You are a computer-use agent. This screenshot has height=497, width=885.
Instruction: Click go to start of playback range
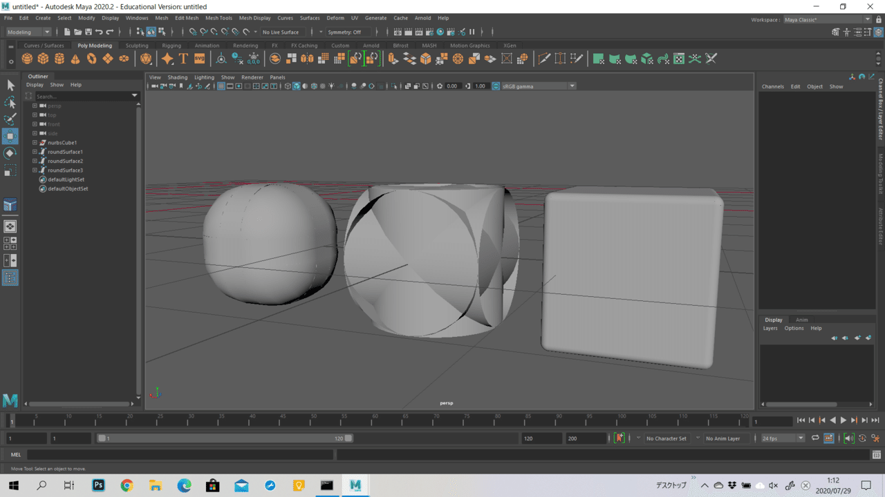(801, 420)
